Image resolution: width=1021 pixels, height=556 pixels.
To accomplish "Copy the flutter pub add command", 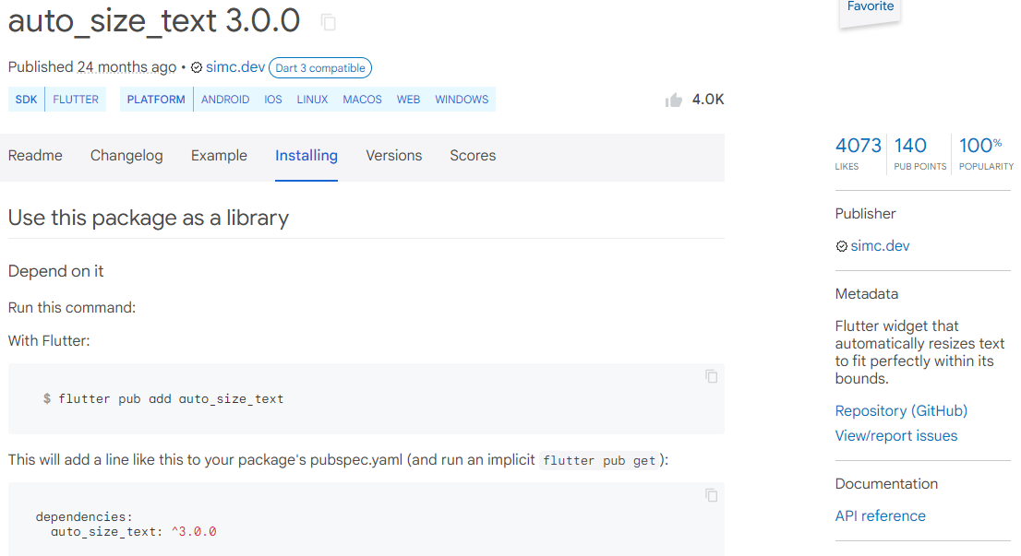I will pyautogui.click(x=711, y=376).
